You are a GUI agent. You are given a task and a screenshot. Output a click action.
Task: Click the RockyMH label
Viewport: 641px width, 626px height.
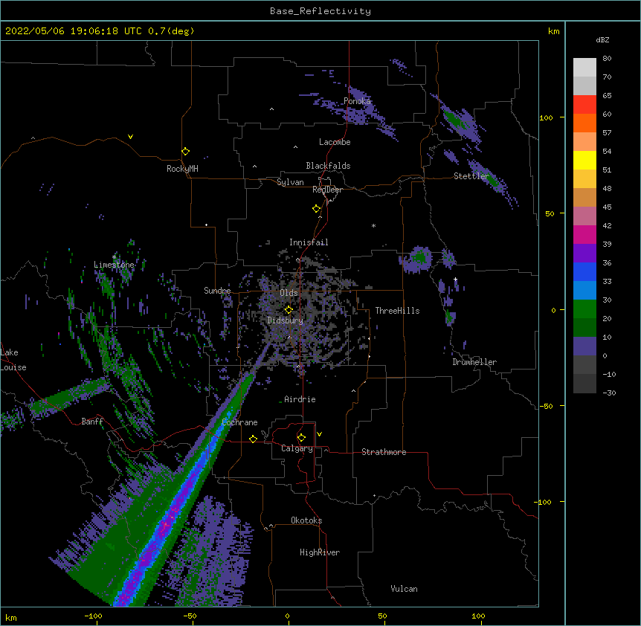click(x=182, y=169)
